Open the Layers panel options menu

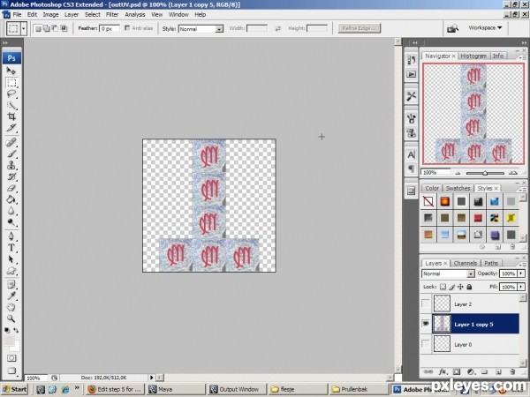click(x=521, y=265)
